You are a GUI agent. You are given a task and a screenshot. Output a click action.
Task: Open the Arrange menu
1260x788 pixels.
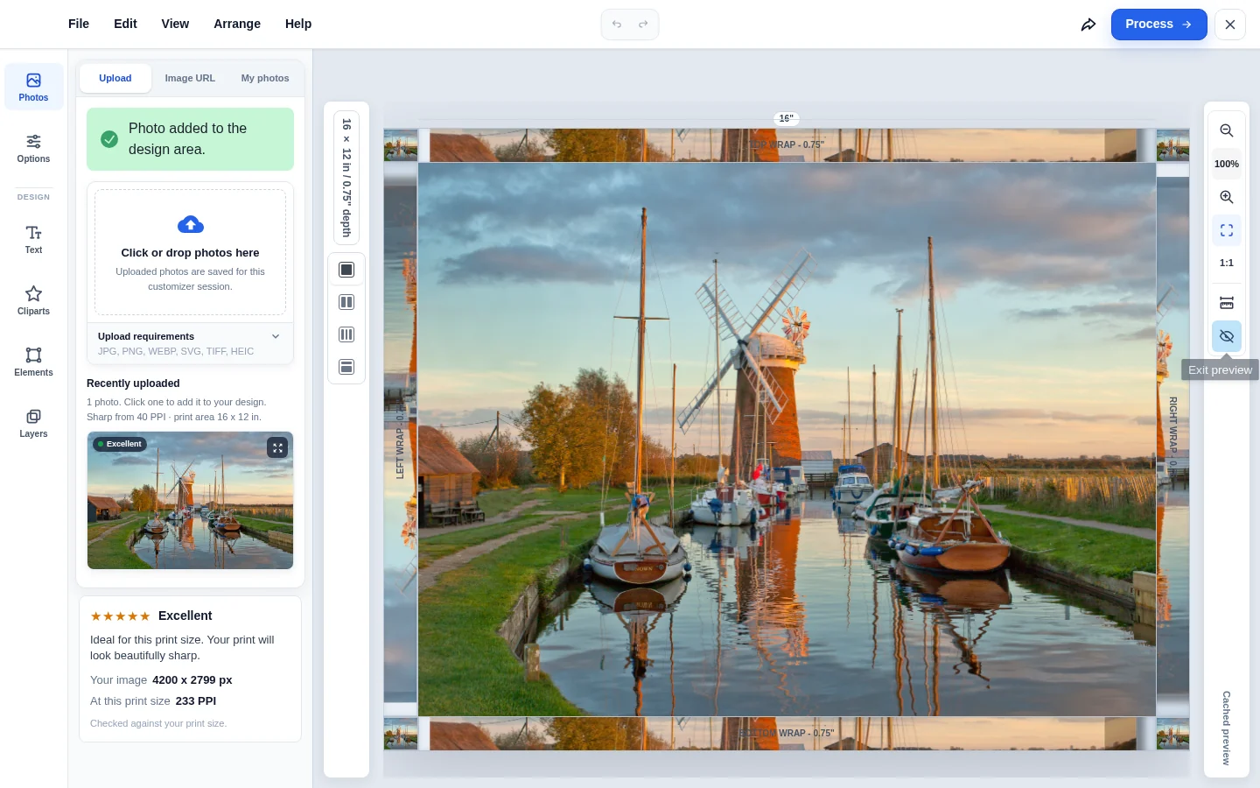pyautogui.click(x=237, y=24)
